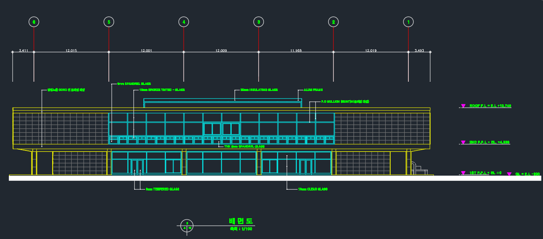The image size is (543, 239).
Task: Select the 2ND F.F.L elevation label
Action: (x=489, y=142)
